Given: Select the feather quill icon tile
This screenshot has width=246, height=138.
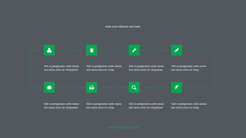Looking at the screenshot, I should coord(176,87).
